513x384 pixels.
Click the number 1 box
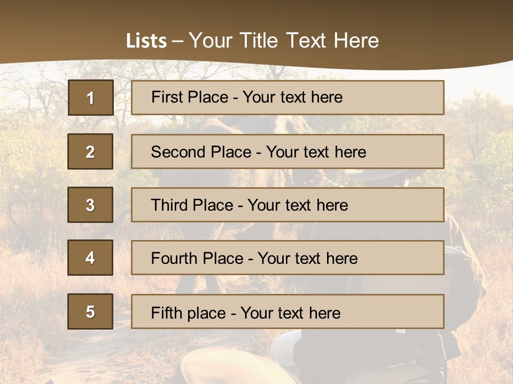[x=90, y=98]
